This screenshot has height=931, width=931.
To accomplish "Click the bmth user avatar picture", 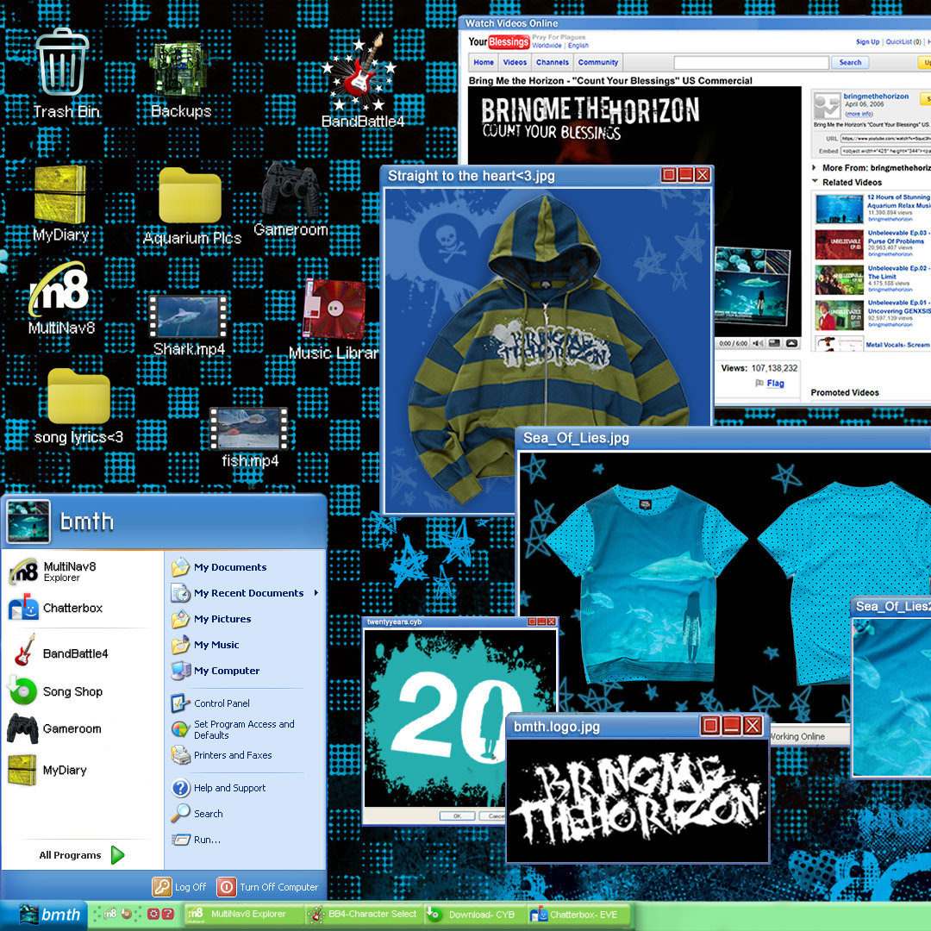I will point(28,522).
